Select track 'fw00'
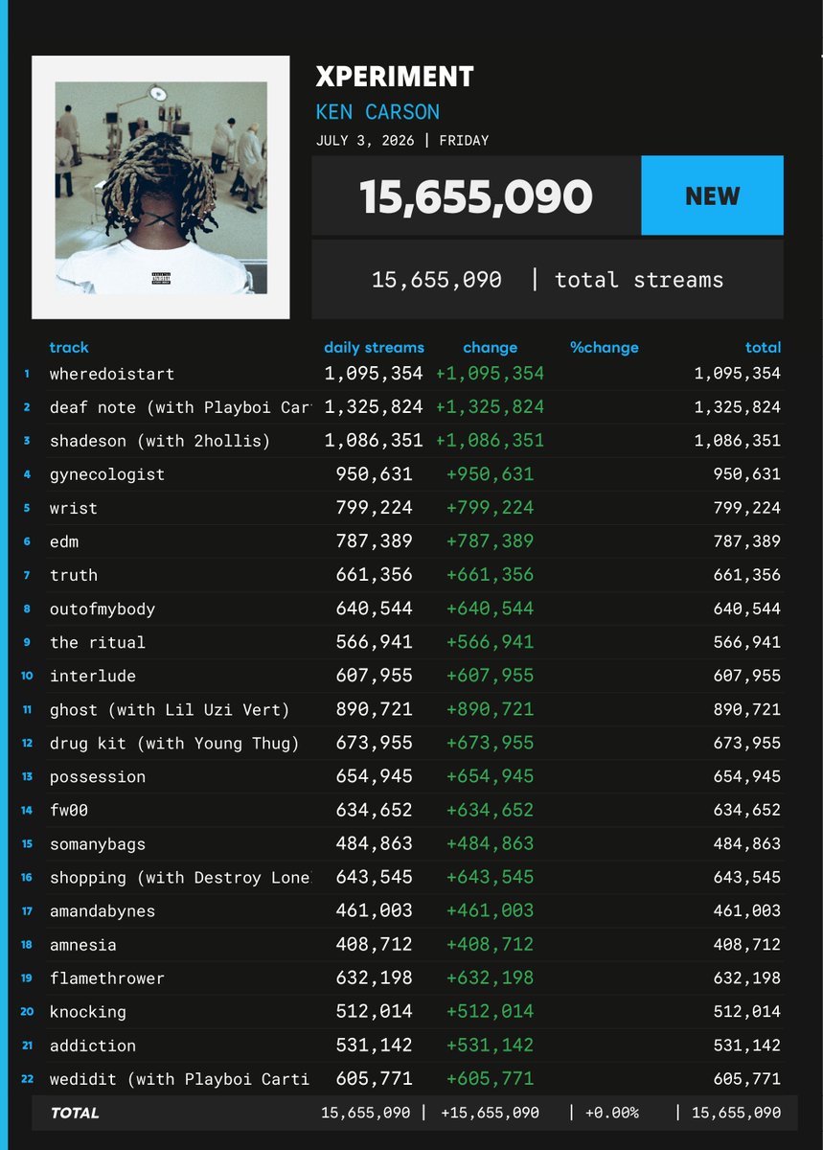This screenshot has width=823, height=1150. coord(69,810)
